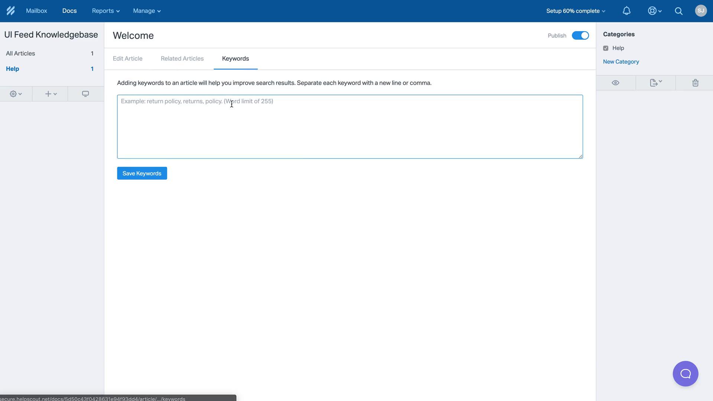Click the export/download icon
This screenshot has width=713, height=401.
click(x=655, y=82)
